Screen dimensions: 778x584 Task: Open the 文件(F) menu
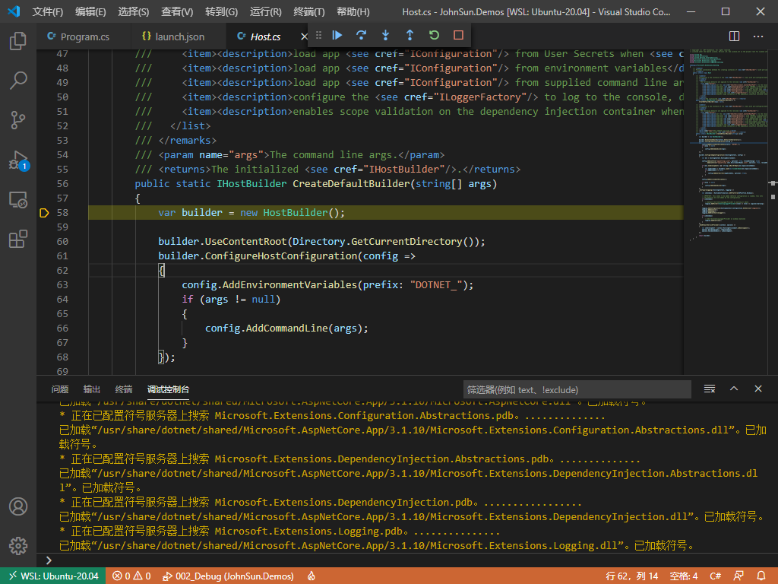pyautogui.click(x=48, y=11)
